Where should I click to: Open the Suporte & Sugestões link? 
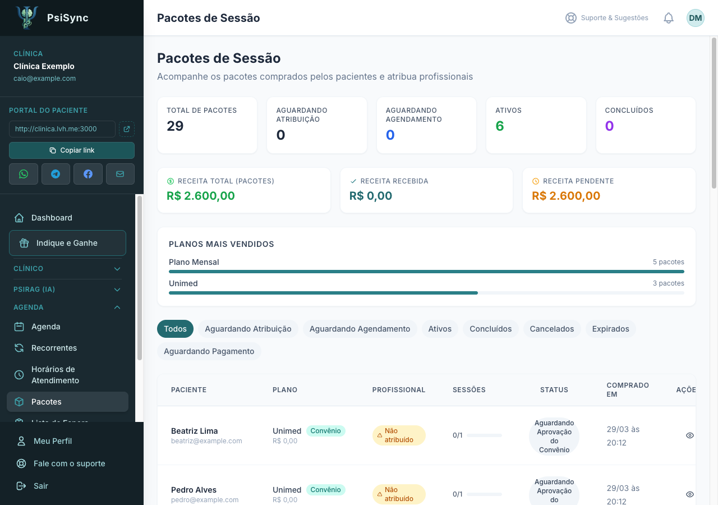(x=607, y=18)
